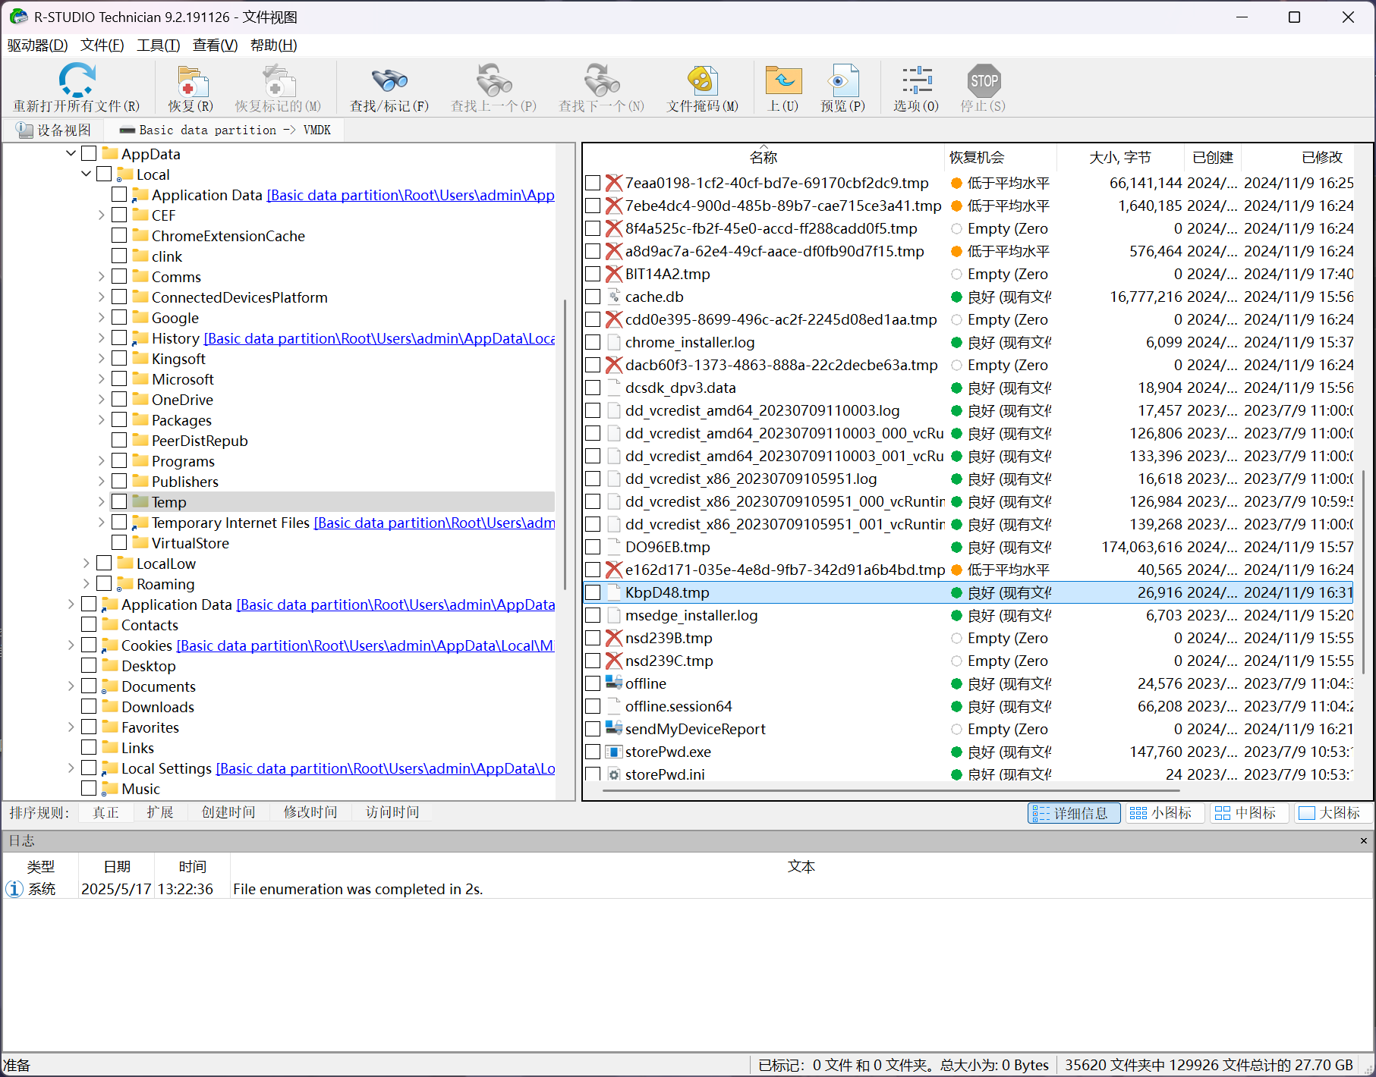Sort by Modified Time (修改时间)

[x=310, y=812]
